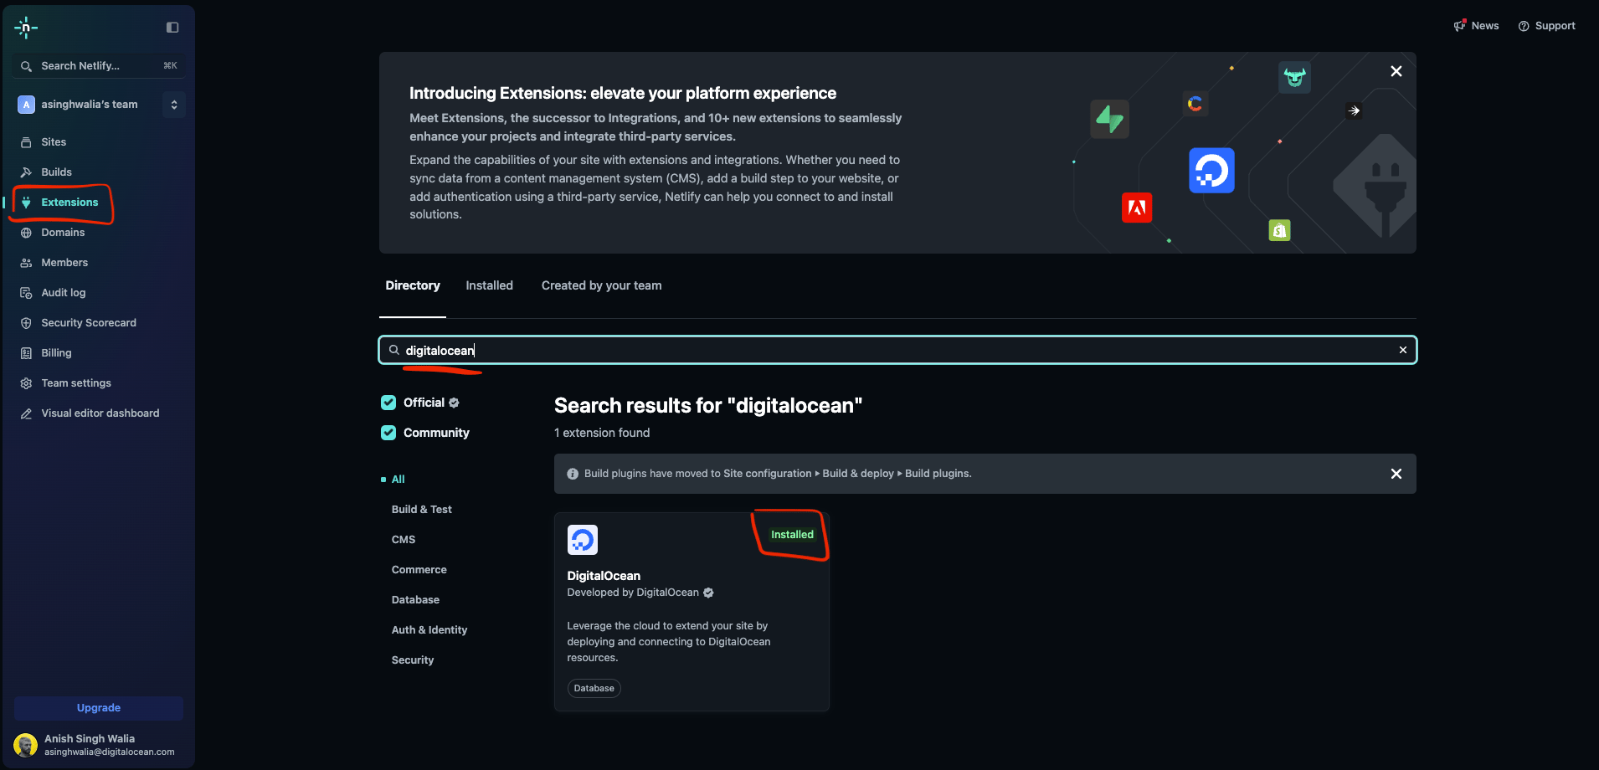This screenshot has width=1599, height=770.
Task: Open the team switcher dropdown arrows
Action: (x=174, y=105)
